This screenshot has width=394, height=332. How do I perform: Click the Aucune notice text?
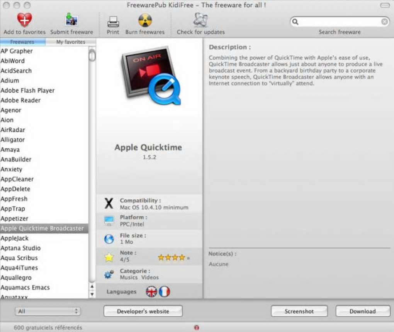click(218, 264)
